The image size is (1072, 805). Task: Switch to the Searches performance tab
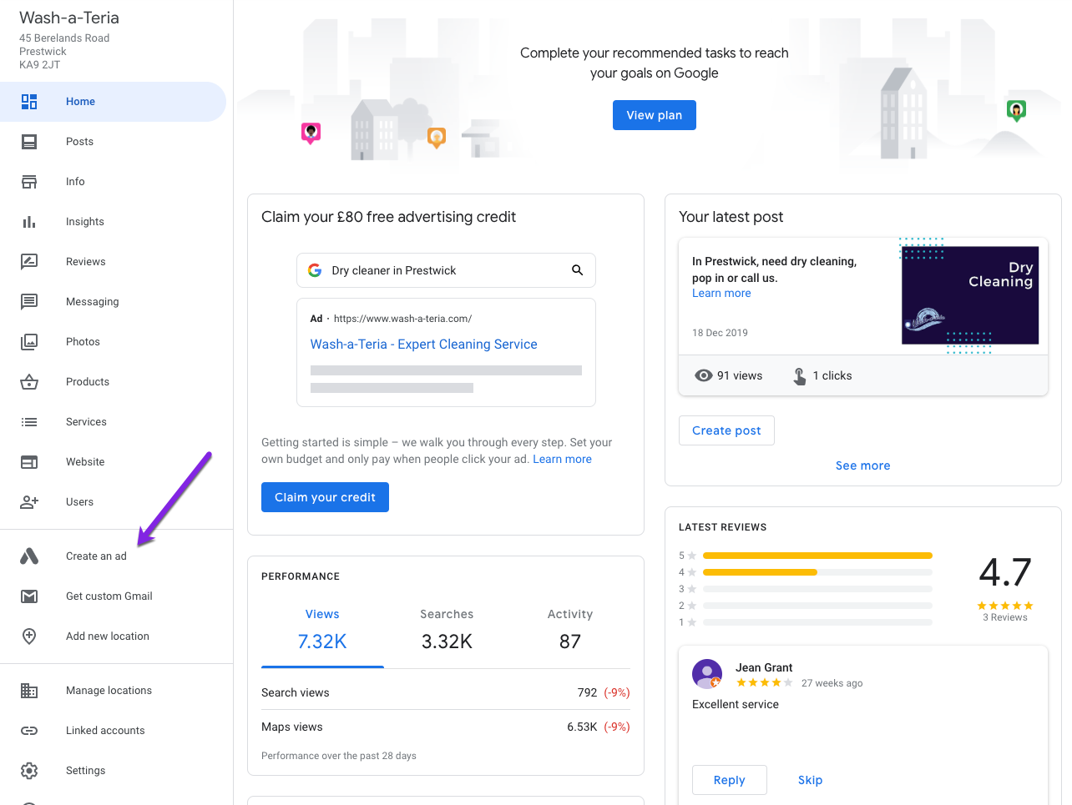click(x=447, y=628)
